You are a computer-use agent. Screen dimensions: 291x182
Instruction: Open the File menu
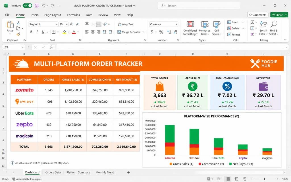[x=7, y=15]
